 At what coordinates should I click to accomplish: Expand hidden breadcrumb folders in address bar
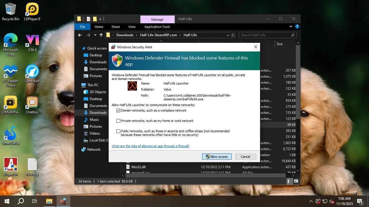pyautogui.click(x=113, y=35)
